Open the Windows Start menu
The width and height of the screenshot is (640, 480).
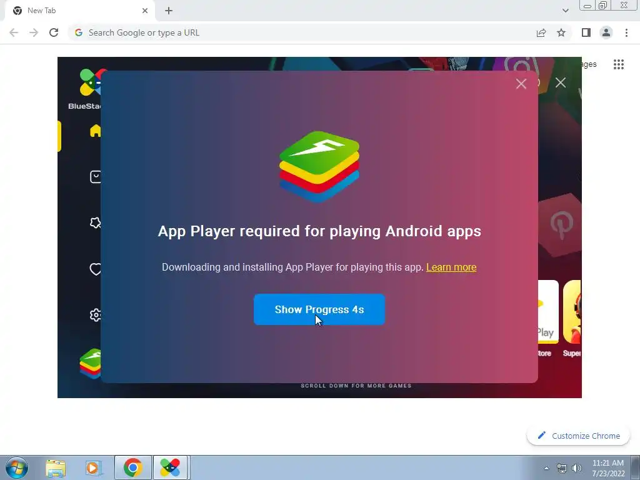(17, 467)
